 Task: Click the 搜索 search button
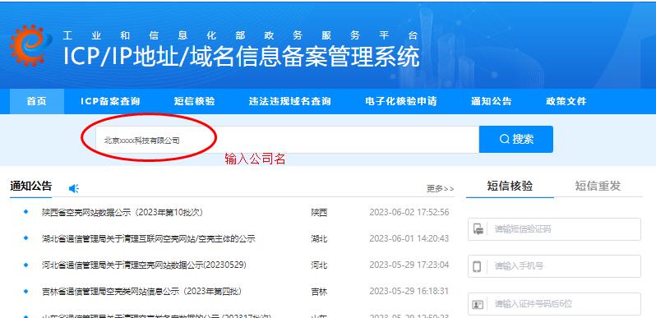516,140
